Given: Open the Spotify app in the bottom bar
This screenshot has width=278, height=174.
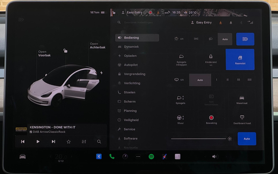Looking at the screenshot, I should click(x=151, y=157).
